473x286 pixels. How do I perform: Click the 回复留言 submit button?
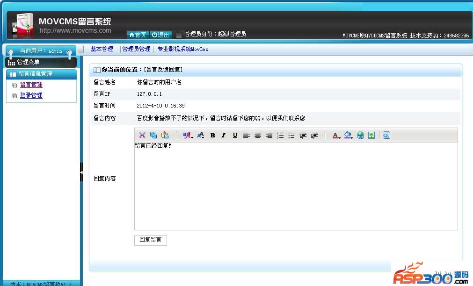(x=150, y=240)
